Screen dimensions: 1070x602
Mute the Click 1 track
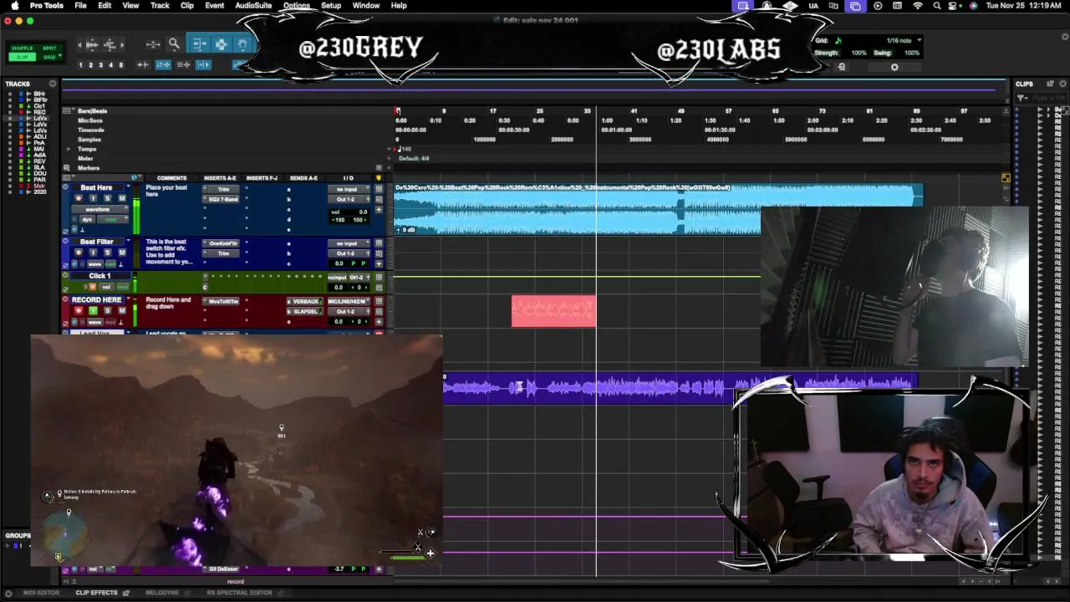(x=93, y=287)
